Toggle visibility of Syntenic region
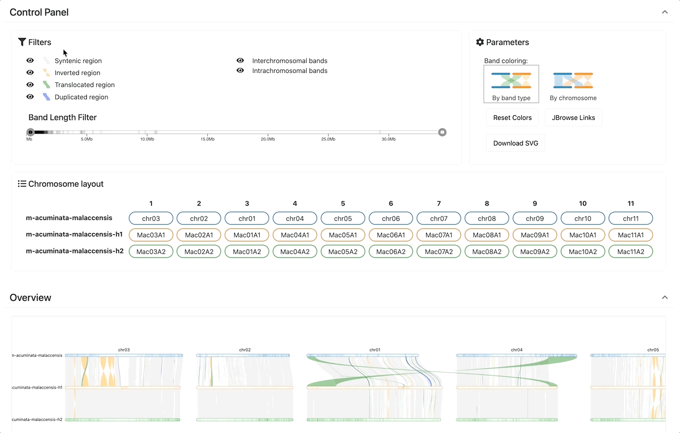Viewport: 680px width, 433px height. (30, 61)
